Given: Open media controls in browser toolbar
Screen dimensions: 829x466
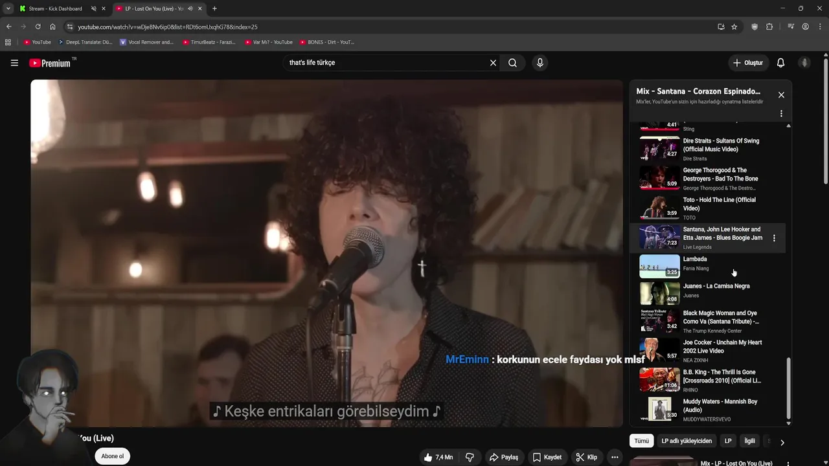Looking at the screenshot, I should (791, 27).
